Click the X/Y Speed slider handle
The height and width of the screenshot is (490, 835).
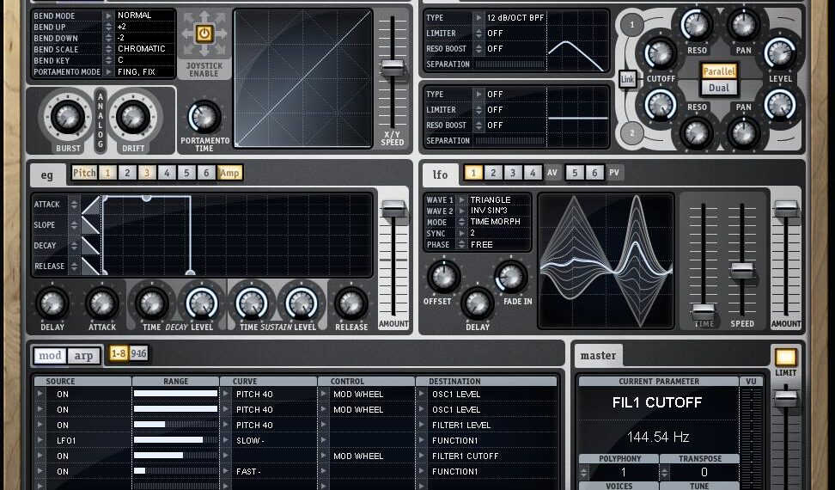coord(393,68)
